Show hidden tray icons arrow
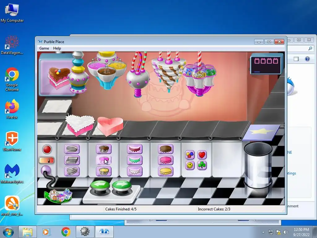This screenshot has width=317, height=238. click(x=263, y=232)
